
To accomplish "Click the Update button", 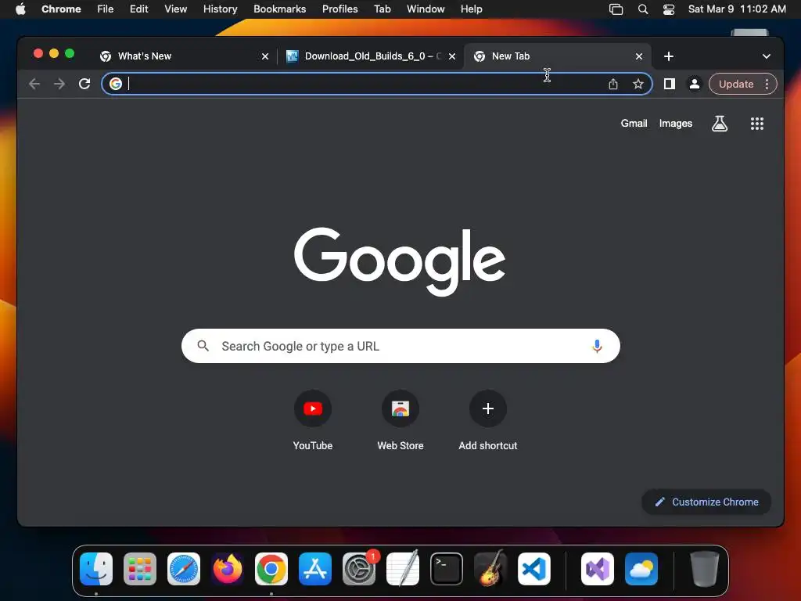I will pos(736,85).
